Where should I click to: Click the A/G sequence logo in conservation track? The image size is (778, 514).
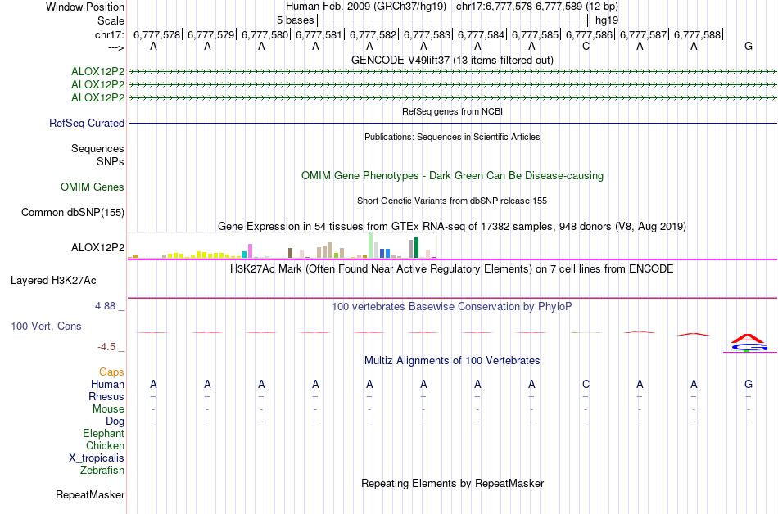749,343
